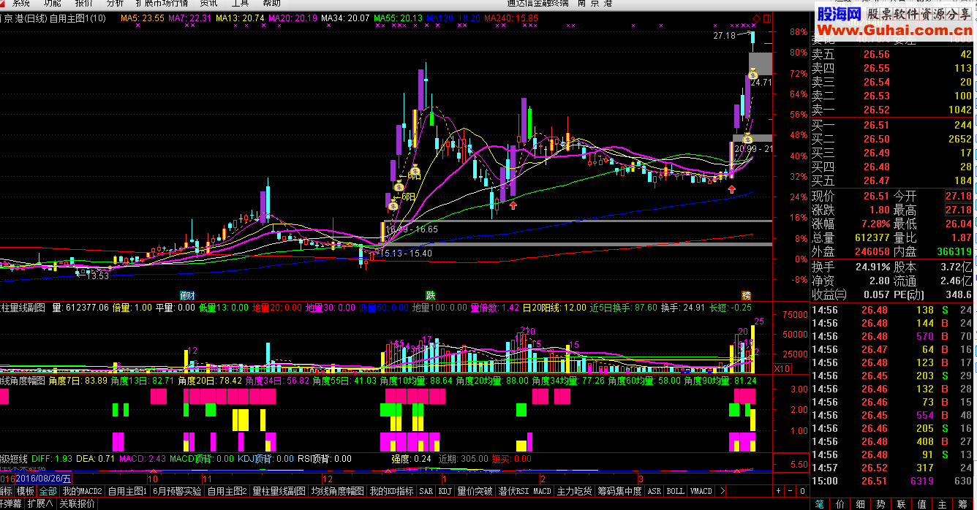Select the 6月预警实验 indicator tab
The width and height of the screenshot is (977, 510).
pyautogui.click(x=178, y=491)
